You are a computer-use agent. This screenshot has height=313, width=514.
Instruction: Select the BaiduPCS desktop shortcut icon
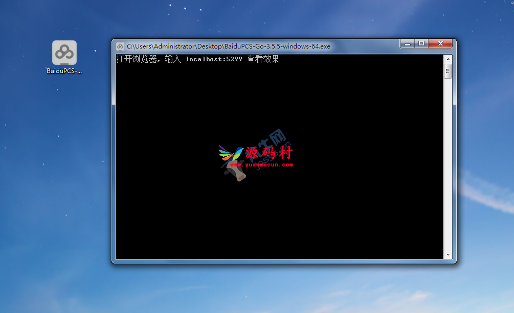click(64, 53)
